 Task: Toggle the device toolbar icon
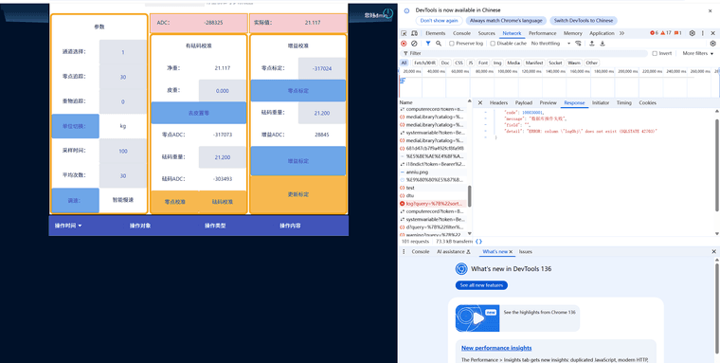pyautogui.click(x=414, y=33)
